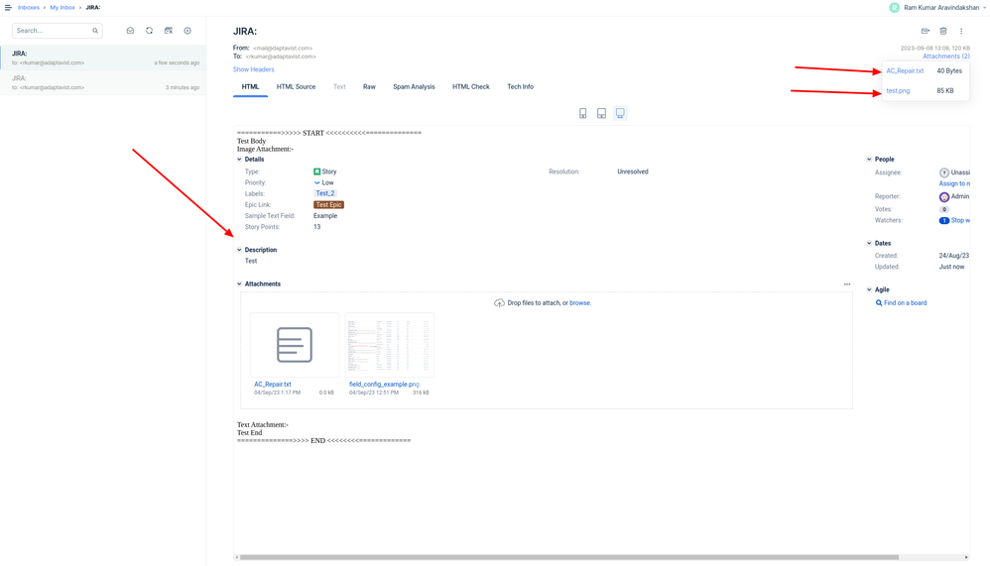The height and width of the screenshot is (566, 990).
Task: Clear the inbox with the envelope-x icon
Action: (169, 31)
